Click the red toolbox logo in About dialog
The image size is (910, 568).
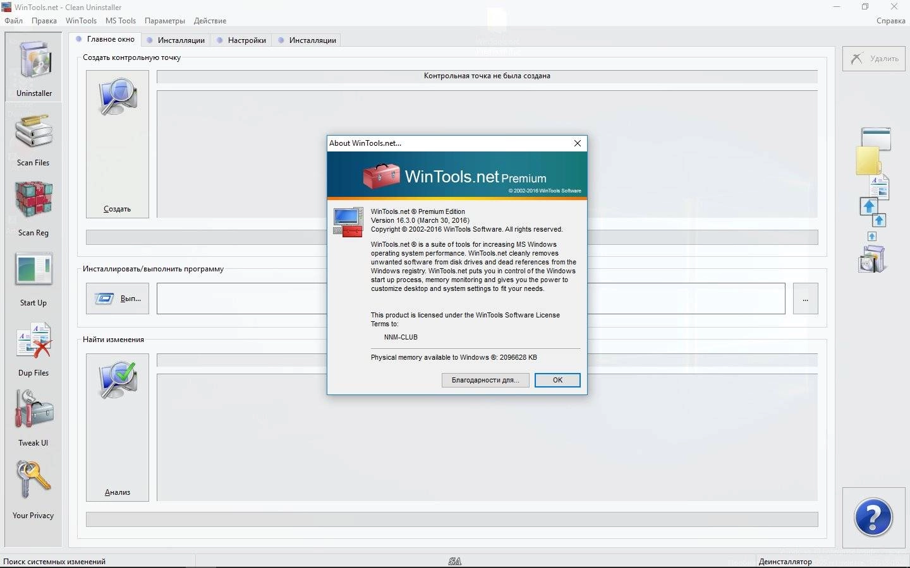point(381,176)
